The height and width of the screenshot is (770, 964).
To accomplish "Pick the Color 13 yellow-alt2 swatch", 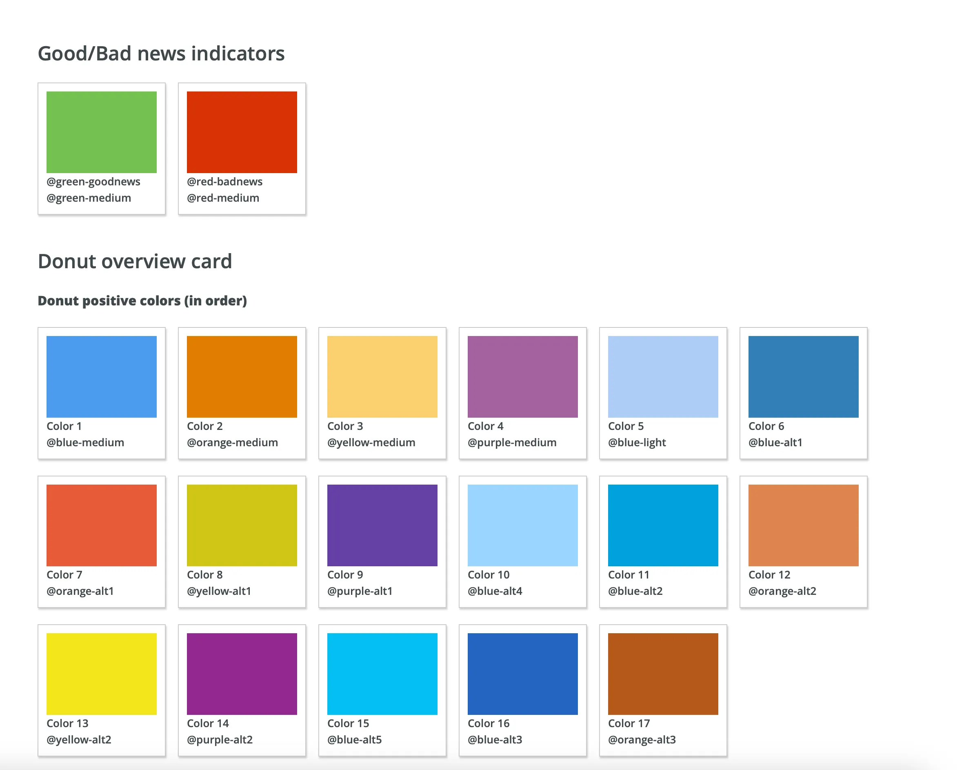I will tap(102, 673).
